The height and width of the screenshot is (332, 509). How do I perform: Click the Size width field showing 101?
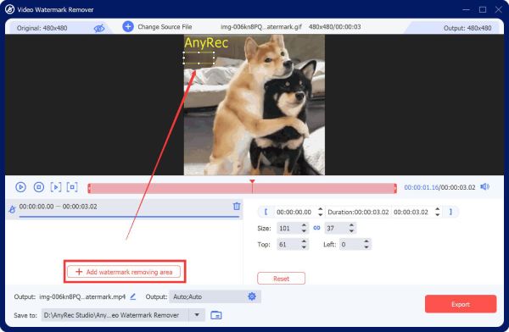click(288, 229)
